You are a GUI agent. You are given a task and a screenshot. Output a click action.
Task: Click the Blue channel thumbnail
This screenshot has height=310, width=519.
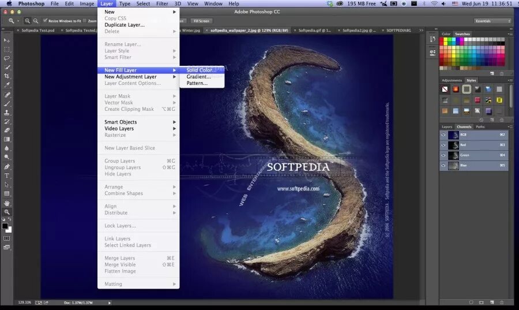453,166
